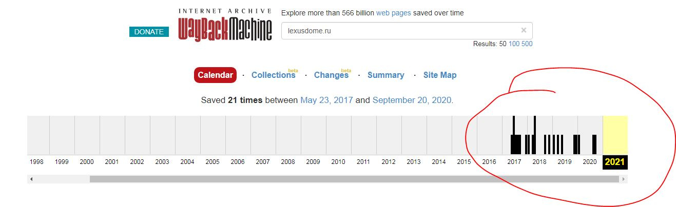Viewport: 676px width, 207px height.
Task: Select highlighted year 2021 in timeline
Action: pos(615,162)
